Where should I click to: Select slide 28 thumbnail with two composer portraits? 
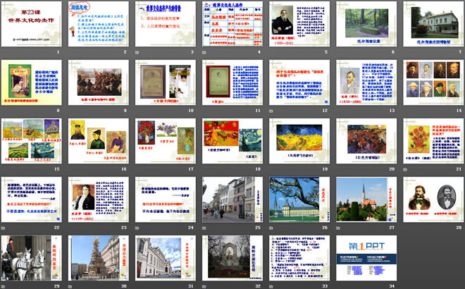click(x=434, y=199)
